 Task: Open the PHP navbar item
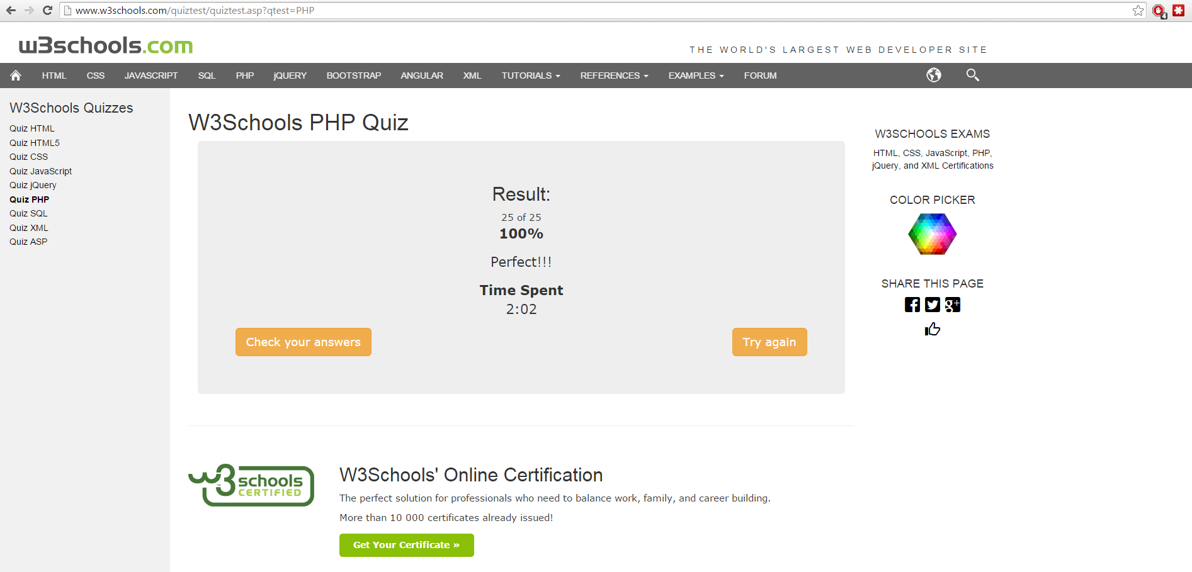(x=245, y=76)
